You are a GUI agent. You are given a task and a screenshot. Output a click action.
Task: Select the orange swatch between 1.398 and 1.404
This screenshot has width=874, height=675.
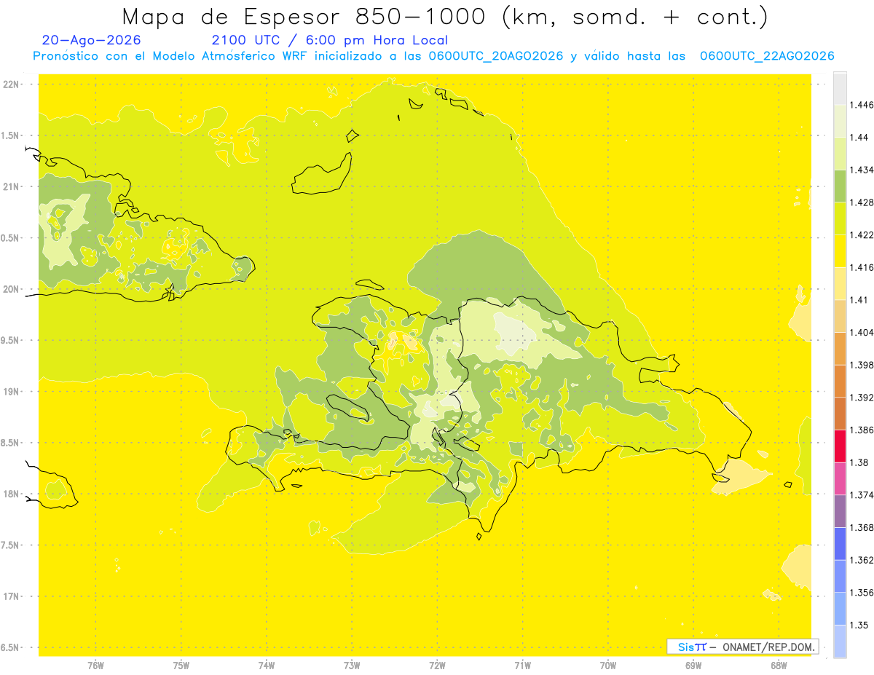coord(840,349)
